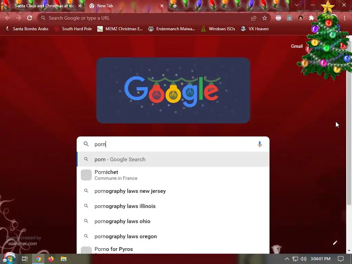Open the tab search dropdown chevron
This screenshot has height=264, width=352.
pos(297,5)
